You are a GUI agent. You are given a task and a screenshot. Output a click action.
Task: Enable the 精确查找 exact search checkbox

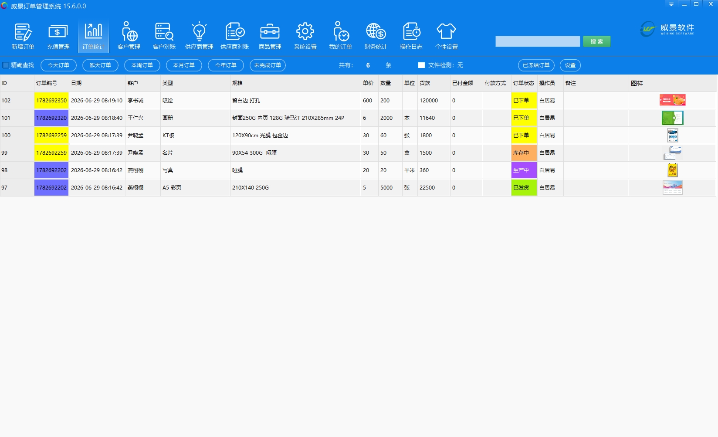(6, 65)
